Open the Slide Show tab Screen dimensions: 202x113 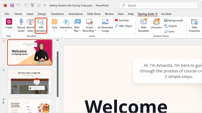coord(94,14)
